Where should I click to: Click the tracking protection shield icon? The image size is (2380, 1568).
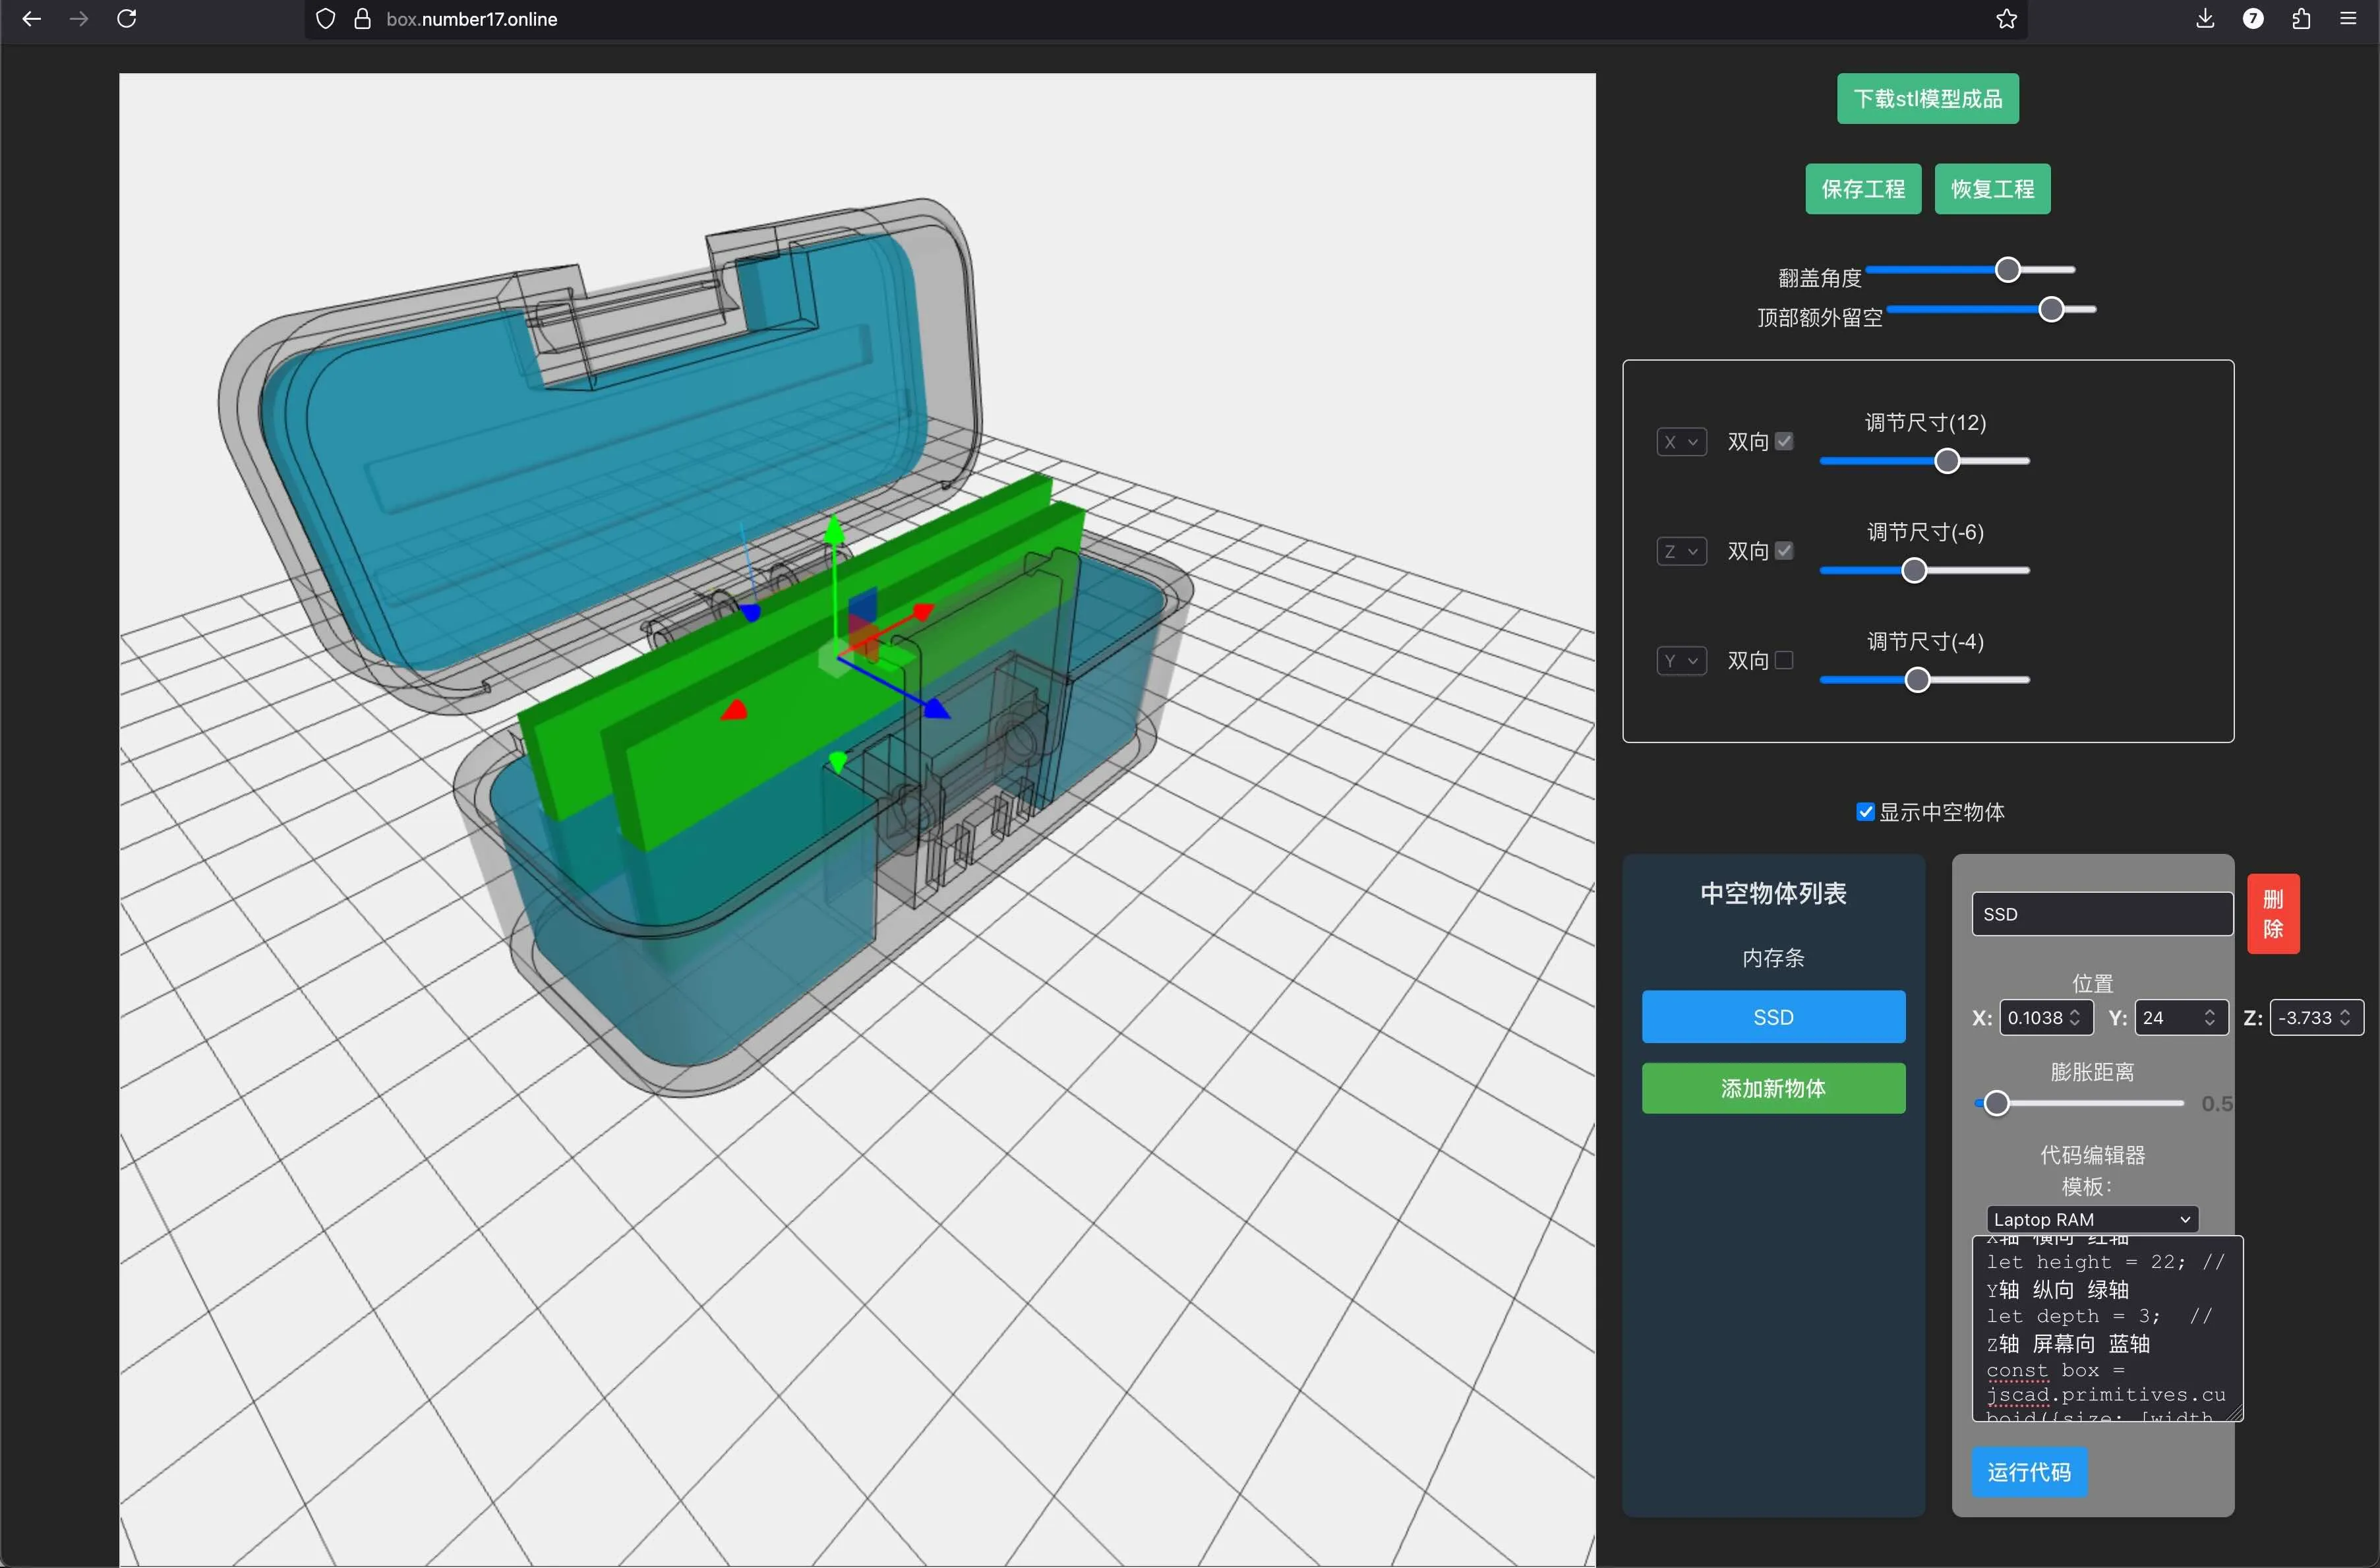pyautogui.click(x=326, y=19)
